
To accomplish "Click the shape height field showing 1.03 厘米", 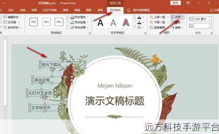I will (201, 19).
